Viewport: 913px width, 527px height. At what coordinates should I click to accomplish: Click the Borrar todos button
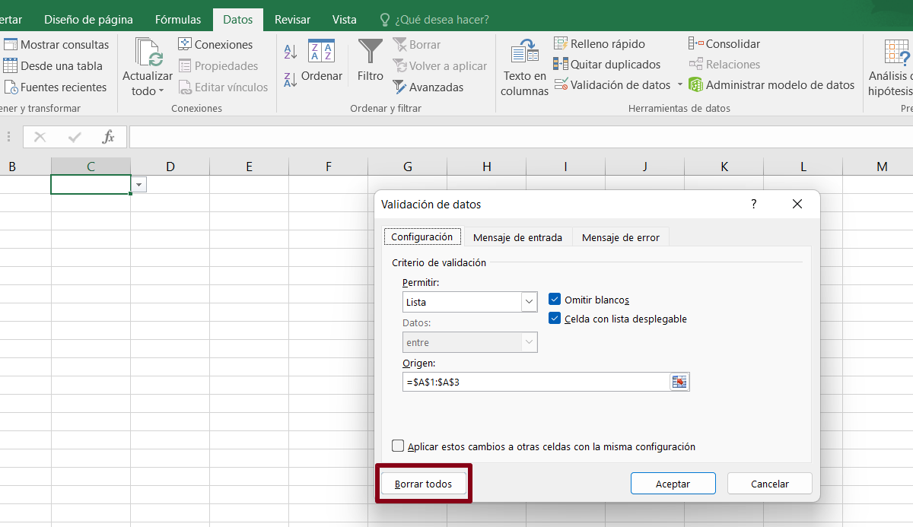pyautogui.click(x=423, y=484)
